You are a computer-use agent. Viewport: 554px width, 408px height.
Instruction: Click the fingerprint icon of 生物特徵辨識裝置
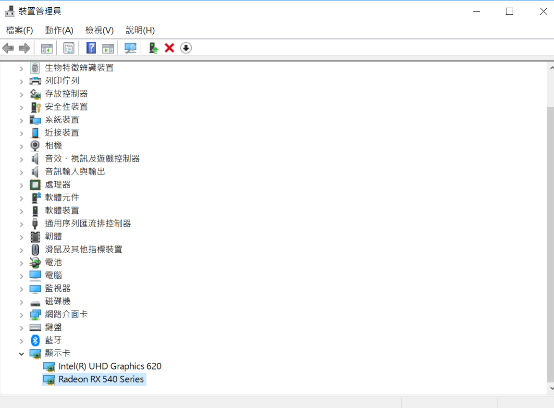(35, 68)
